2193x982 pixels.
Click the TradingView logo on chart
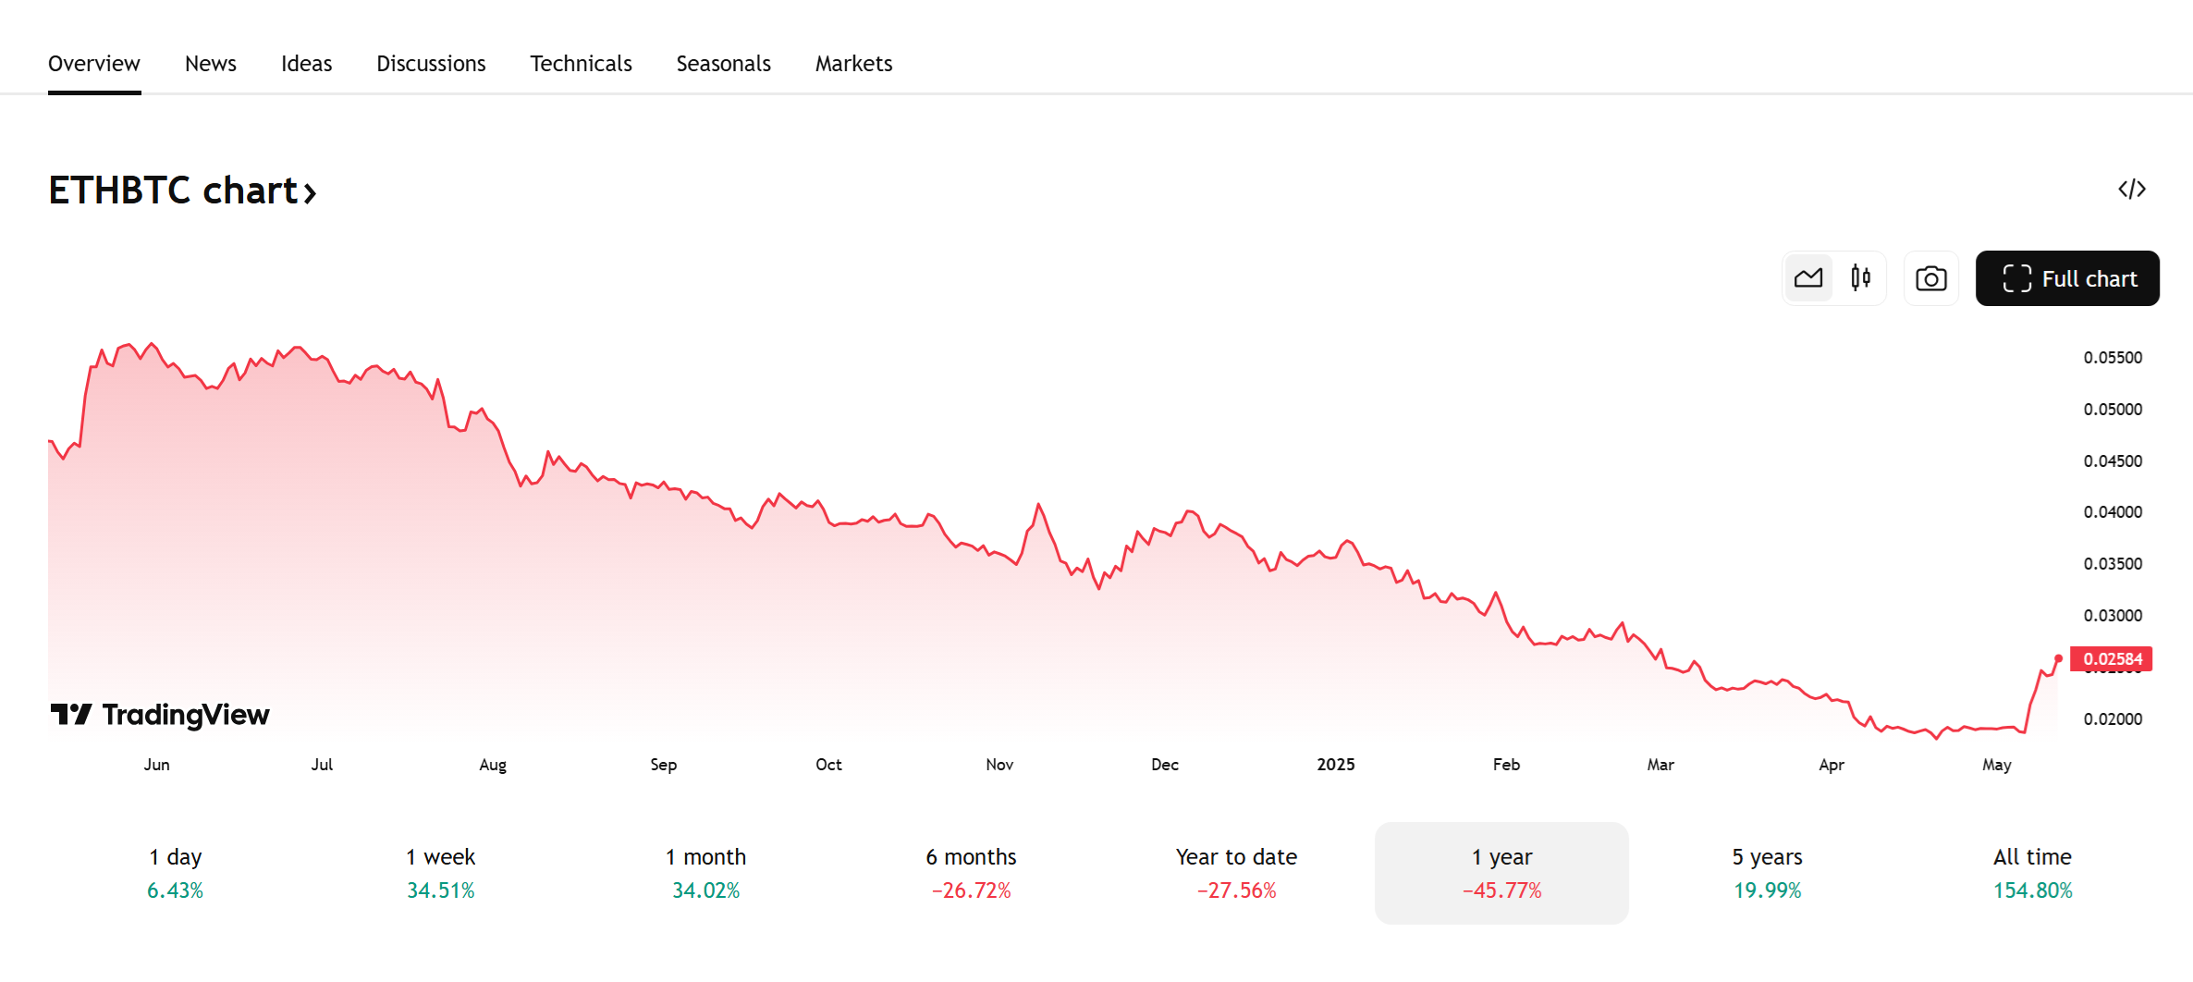tap(160, 715)
